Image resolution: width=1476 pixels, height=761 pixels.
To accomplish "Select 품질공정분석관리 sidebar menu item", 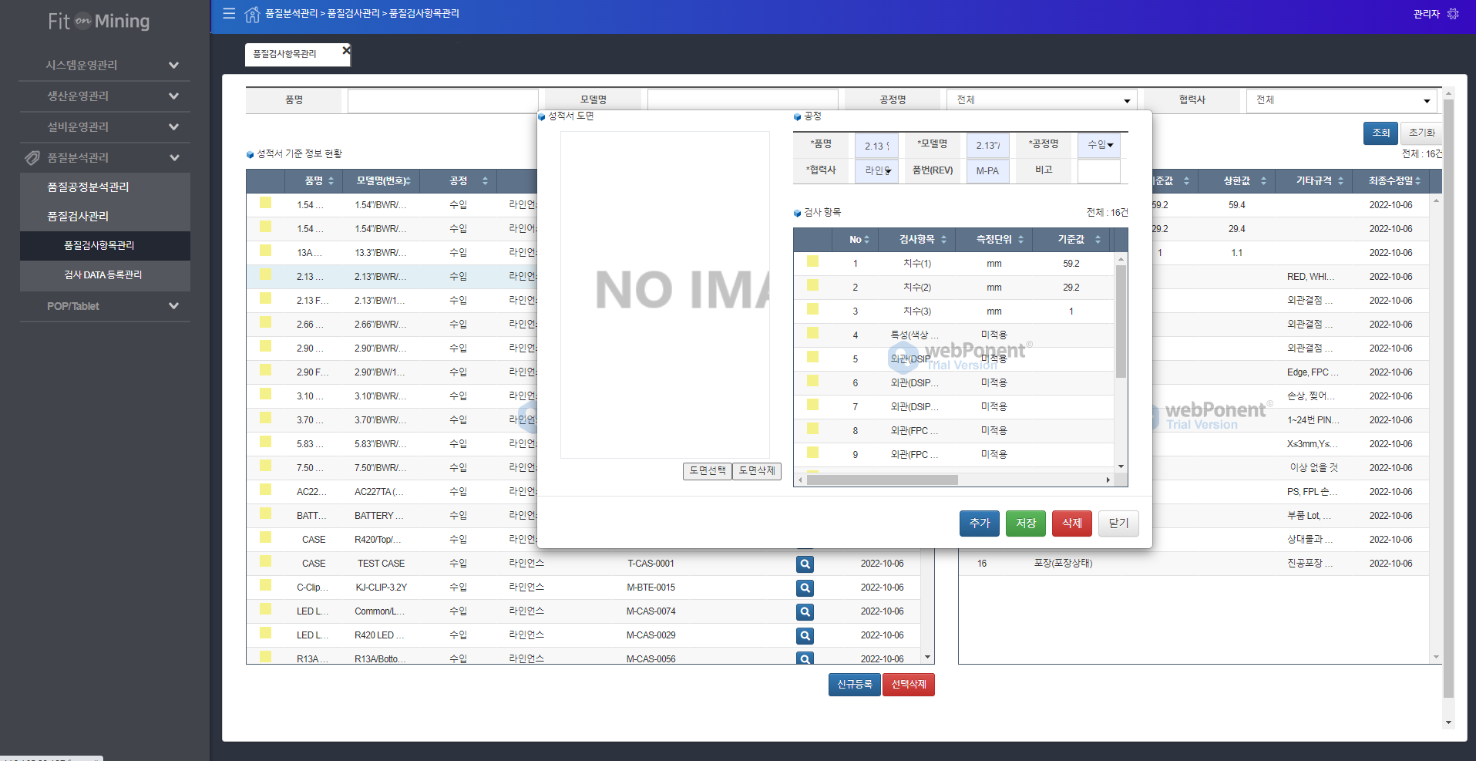I will [x=88, y=187].
